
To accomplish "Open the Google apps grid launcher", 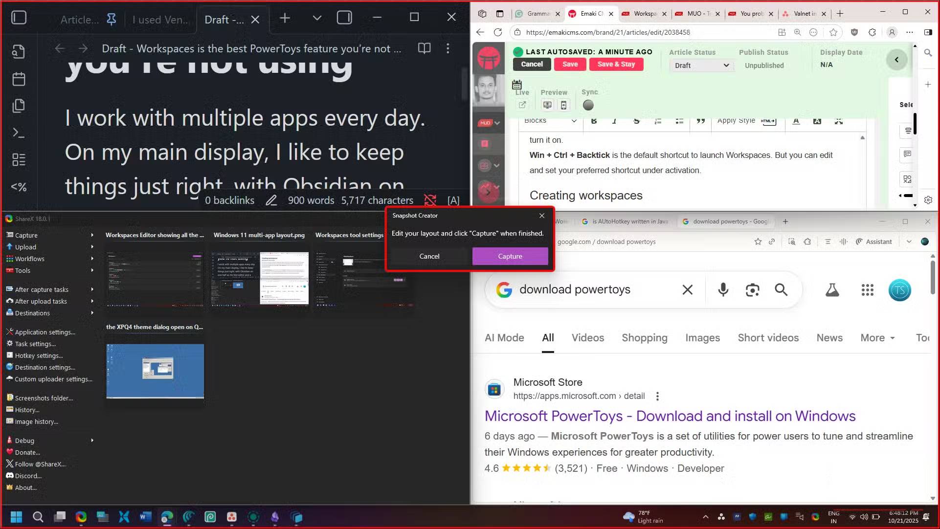I will [868, 289].
